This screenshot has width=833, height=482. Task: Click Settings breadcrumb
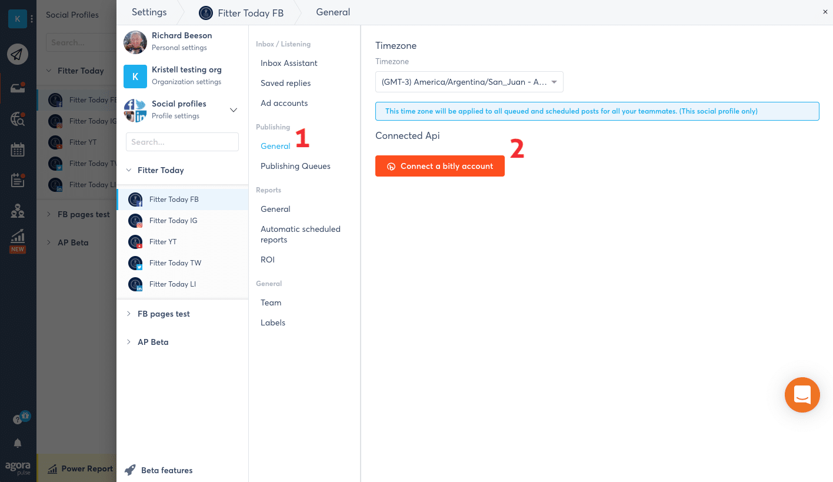tap(149, 12)
